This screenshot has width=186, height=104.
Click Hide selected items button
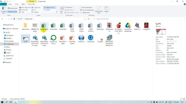pyautogui.click(x=99, y=10)
